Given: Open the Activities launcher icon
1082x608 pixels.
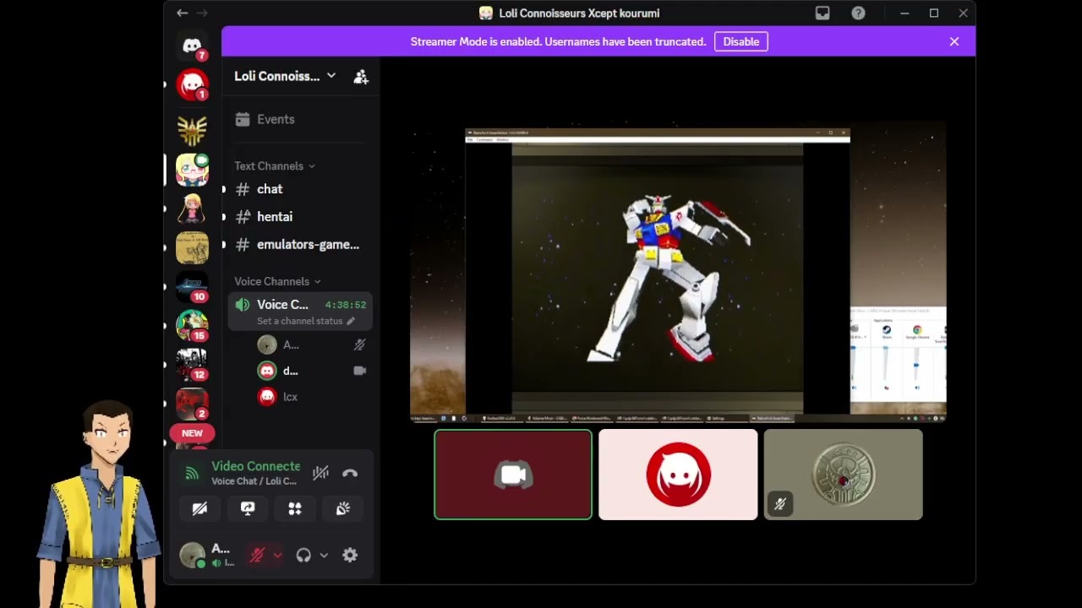Looking at the screenshot, I should pos(295,508).
